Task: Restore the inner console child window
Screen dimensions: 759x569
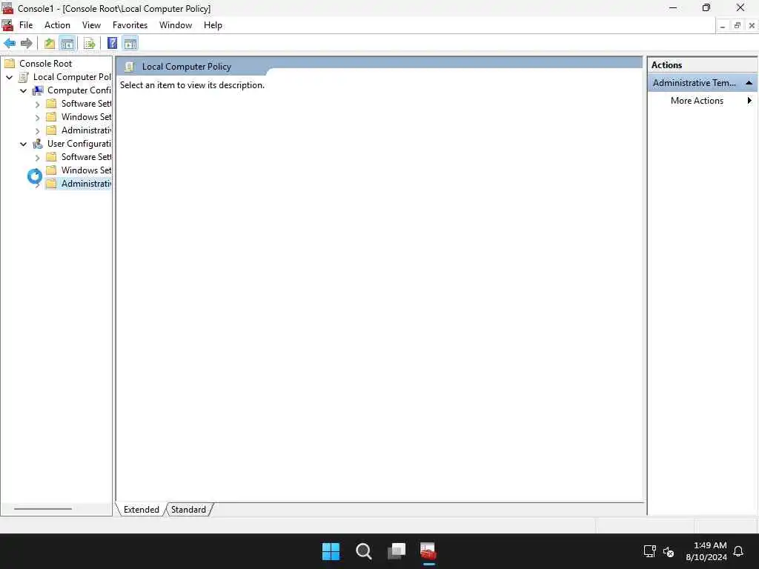Action: 738,26
